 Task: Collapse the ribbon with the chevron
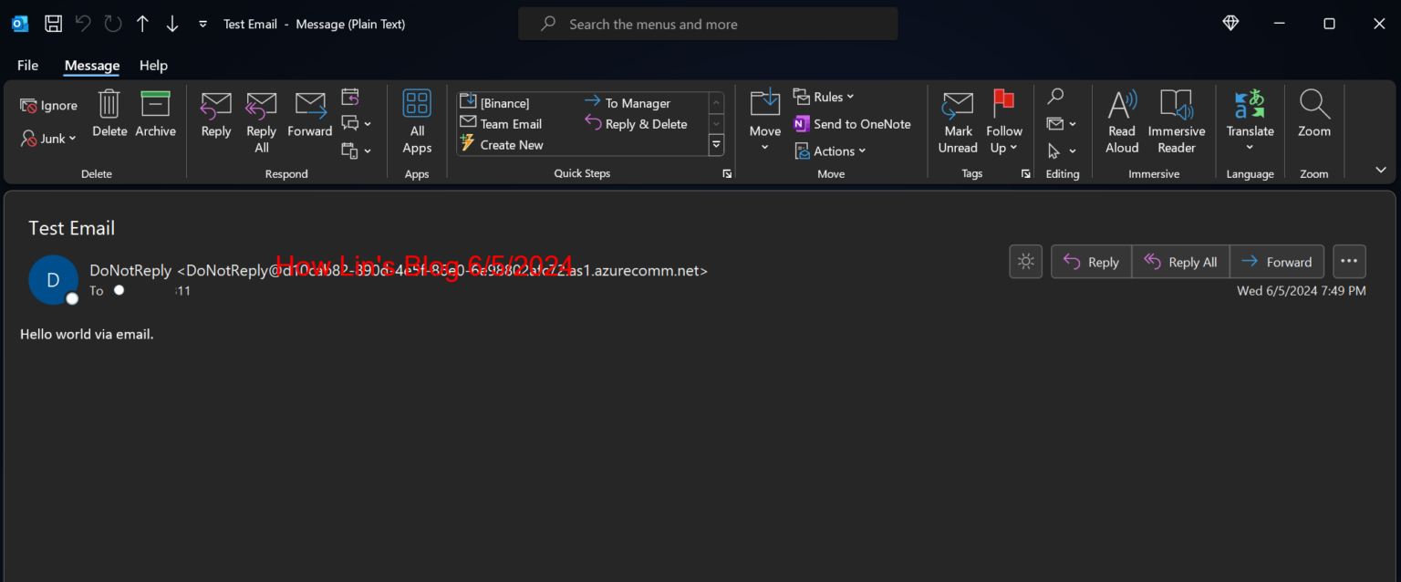(1380, 169)
